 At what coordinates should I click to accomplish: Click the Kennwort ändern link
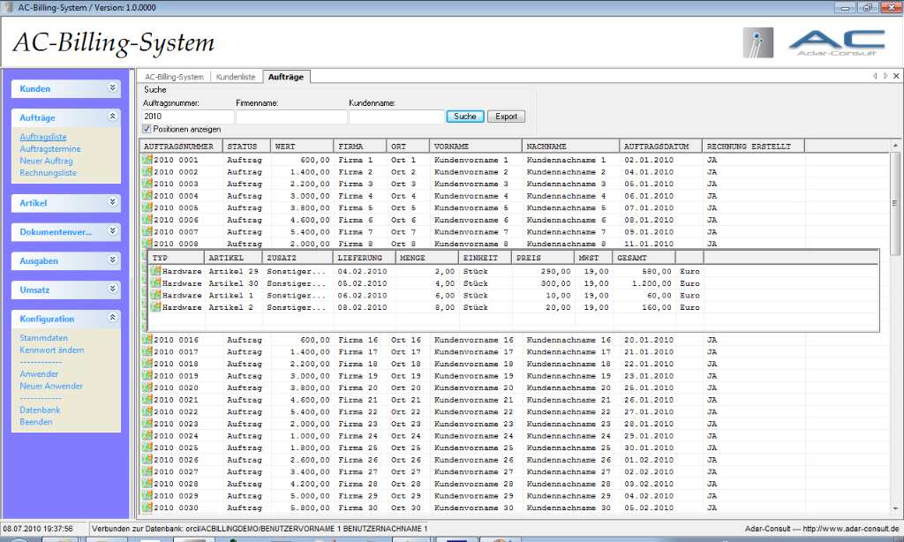tap(52, 350)
